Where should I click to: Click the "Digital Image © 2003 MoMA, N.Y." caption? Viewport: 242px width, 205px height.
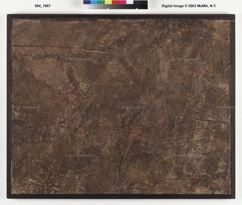[x=189, y=6]
